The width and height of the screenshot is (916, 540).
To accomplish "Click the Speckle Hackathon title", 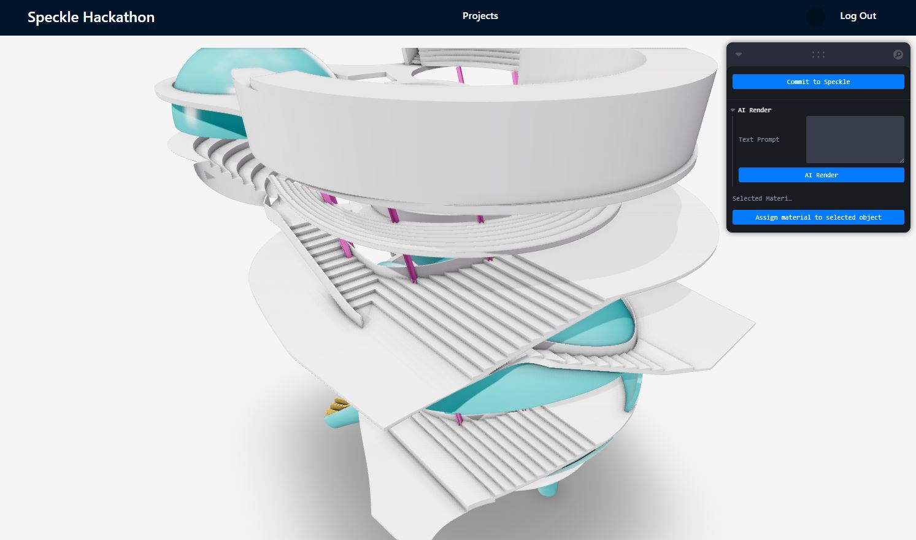I will 91,17.
